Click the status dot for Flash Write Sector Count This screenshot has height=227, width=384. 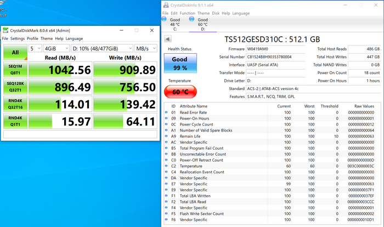[166, 213]
